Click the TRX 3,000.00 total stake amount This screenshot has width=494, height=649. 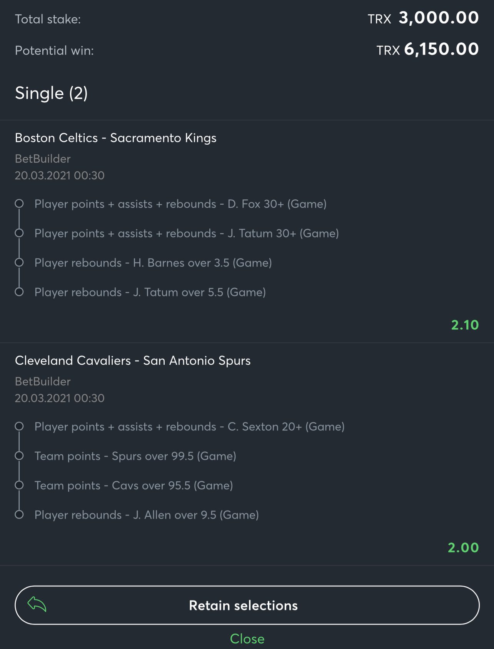click(423, 18)
